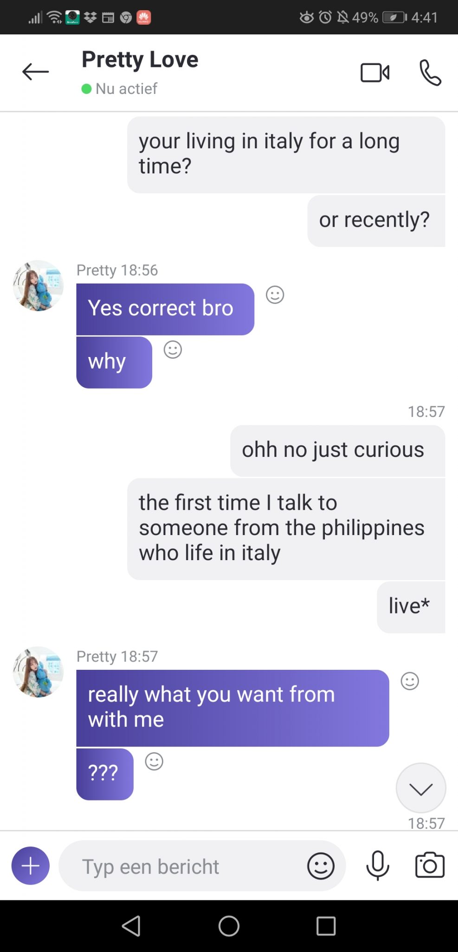Image resolution: width=458 pixels, height=952 pixels.
Task: Tap Android back triangle navigation button
Action: [x=131, y=926]
